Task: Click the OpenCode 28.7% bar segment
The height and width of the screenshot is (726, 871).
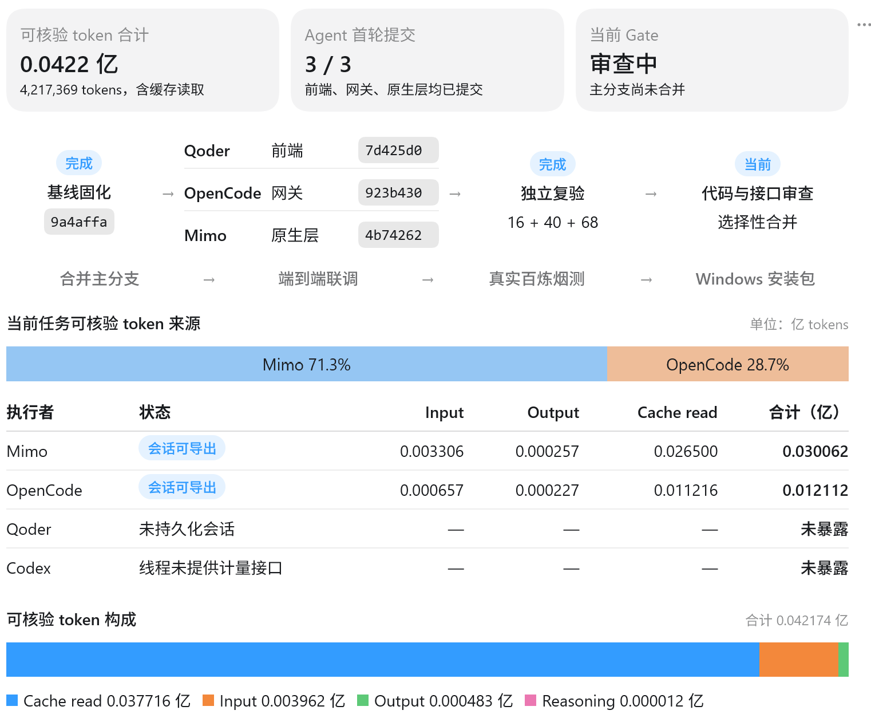Action: [728, 364]
